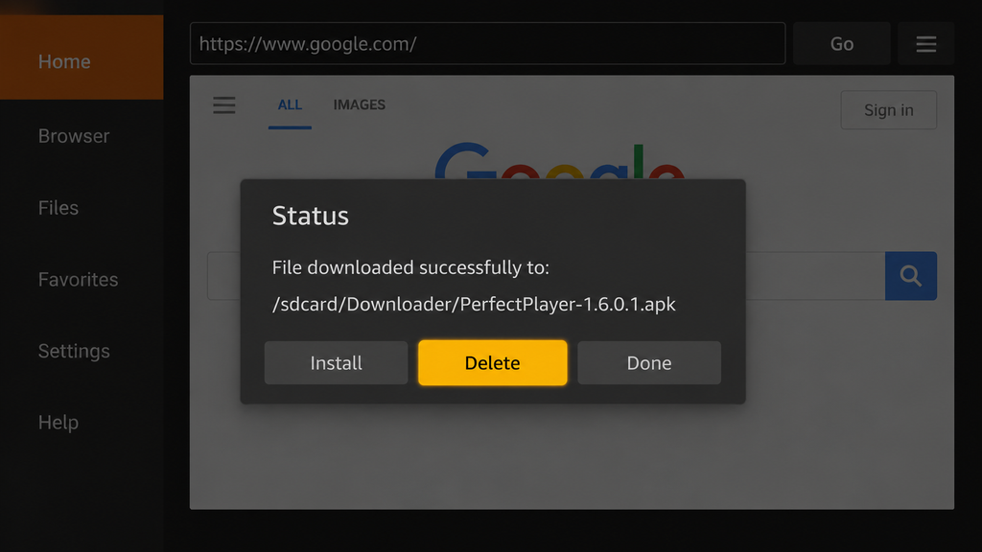Go to Favorites in the sidebar
The height and width of the screenshot is (552, 982).
click(x=79, y=279)
